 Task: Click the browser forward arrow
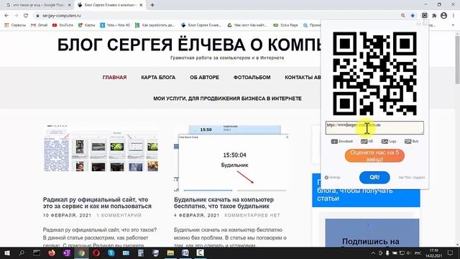pyautogui.click(x=16, y=16)
